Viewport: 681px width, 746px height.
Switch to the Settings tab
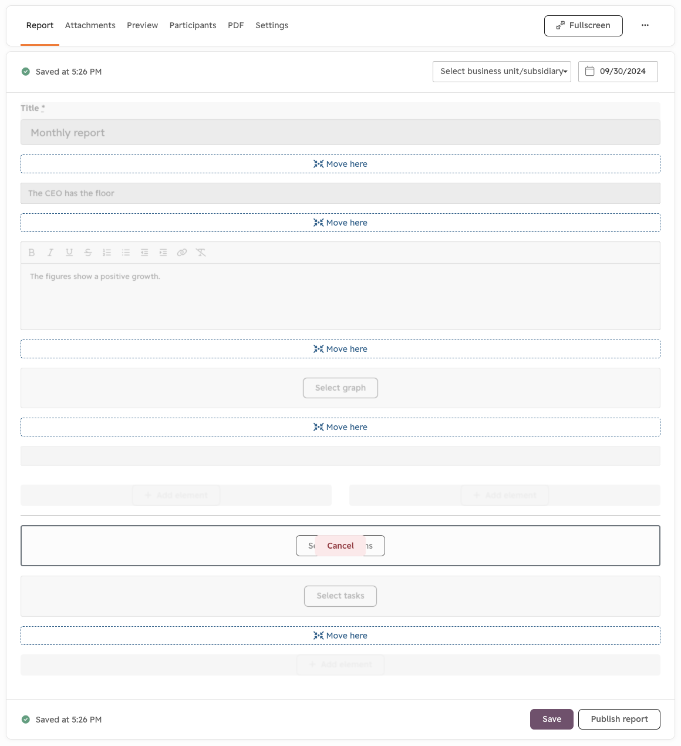click(x=272, y=25)
